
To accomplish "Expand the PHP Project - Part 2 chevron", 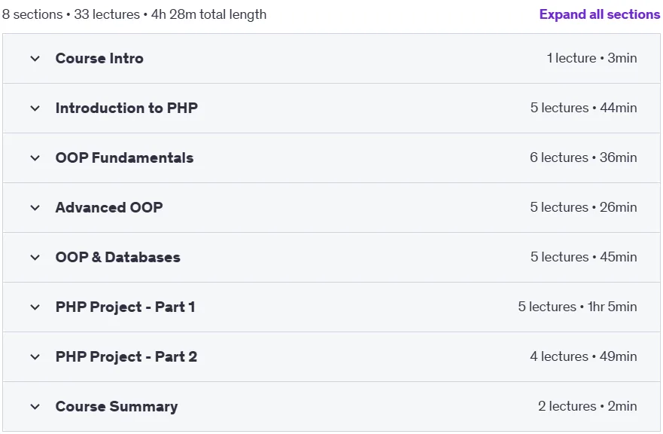I will click(x=35, y=357).
